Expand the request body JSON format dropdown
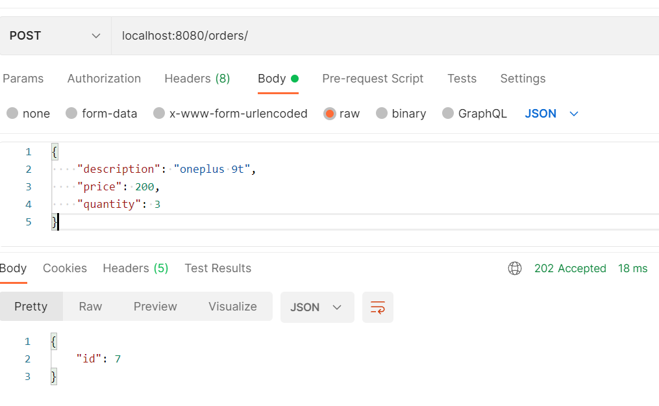Viewport: 659px width, 406px height. 551,114
